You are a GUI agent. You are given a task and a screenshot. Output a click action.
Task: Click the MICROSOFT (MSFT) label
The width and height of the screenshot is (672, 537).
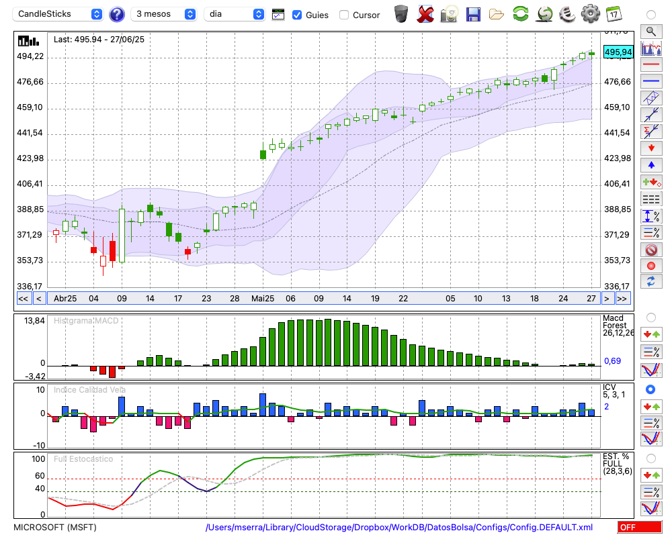pos(55,527)
